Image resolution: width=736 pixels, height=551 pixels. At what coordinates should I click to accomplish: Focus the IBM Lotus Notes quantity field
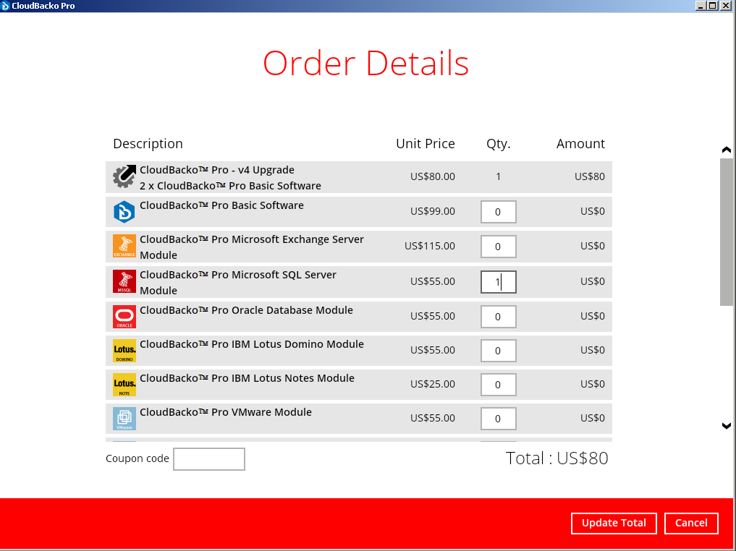click(x=499, y=385)
